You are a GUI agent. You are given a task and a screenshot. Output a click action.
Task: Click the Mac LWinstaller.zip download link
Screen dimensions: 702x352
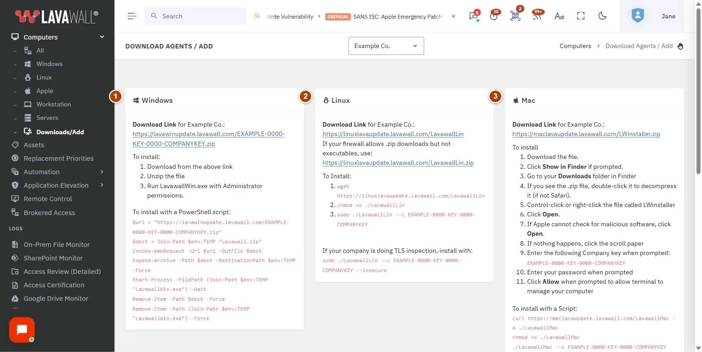point(586,134)
